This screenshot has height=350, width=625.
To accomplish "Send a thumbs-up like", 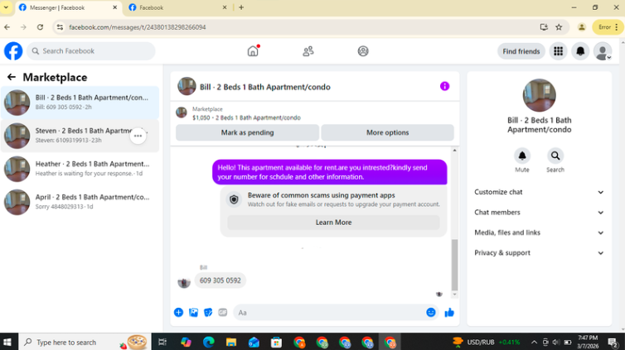I will [449, 313].
